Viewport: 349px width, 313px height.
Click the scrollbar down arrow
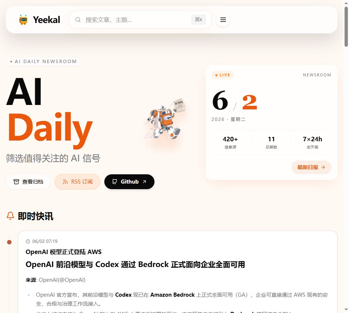346,309
